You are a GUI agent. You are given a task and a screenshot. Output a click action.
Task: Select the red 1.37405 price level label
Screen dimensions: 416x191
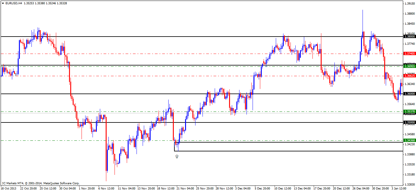pos(410,53)
